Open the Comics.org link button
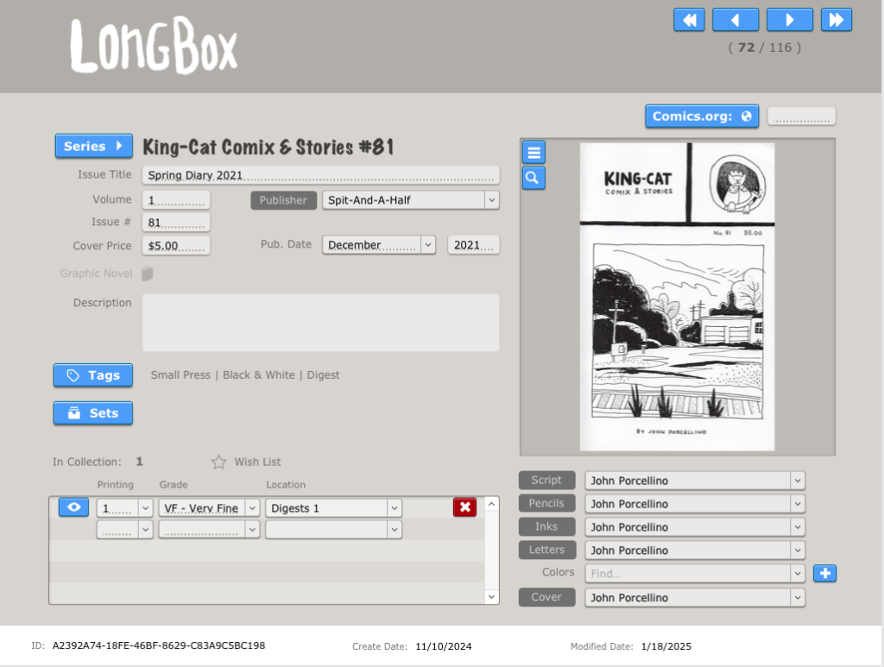The height and width of the screenshot is (667, 884). click(702, 116)
